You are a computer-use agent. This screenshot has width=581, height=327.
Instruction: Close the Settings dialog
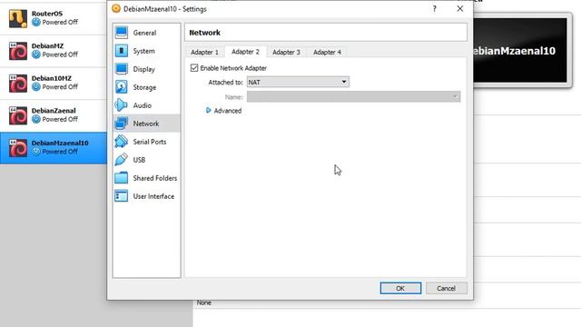(460, 8)
